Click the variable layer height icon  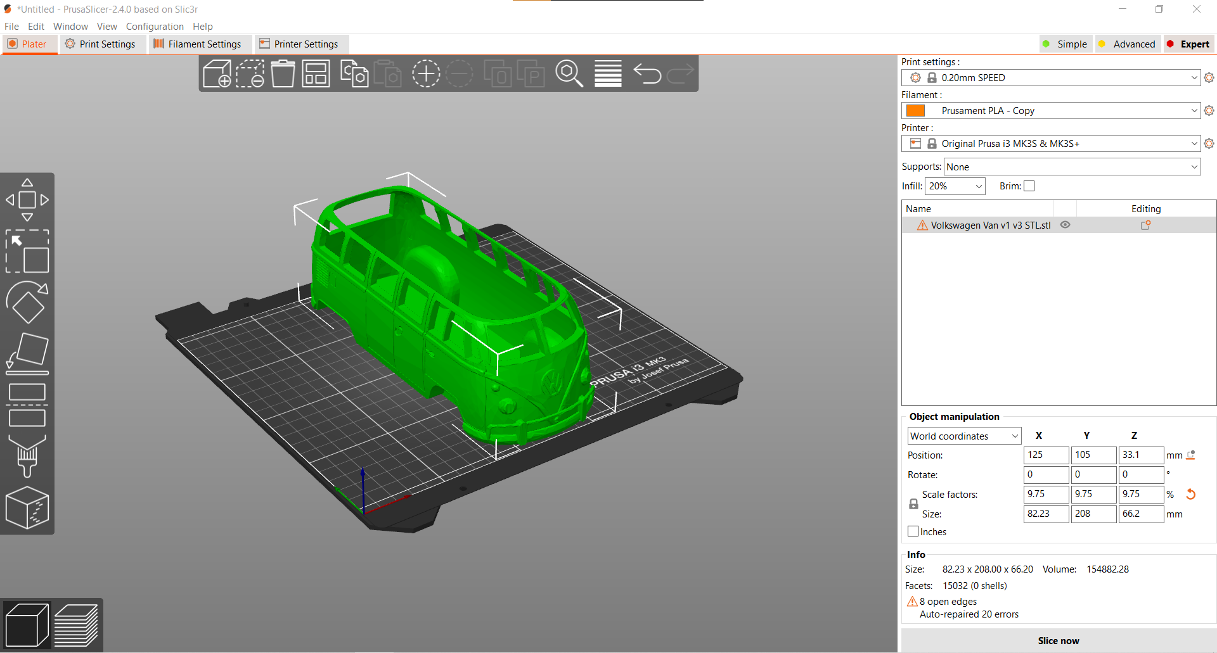pos(608,74)
